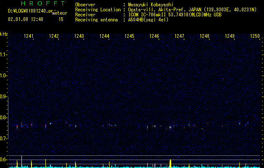This screenshot has width=264, height=168.
Task: Click the kHz axis unit label
Action: coord(4,34)
